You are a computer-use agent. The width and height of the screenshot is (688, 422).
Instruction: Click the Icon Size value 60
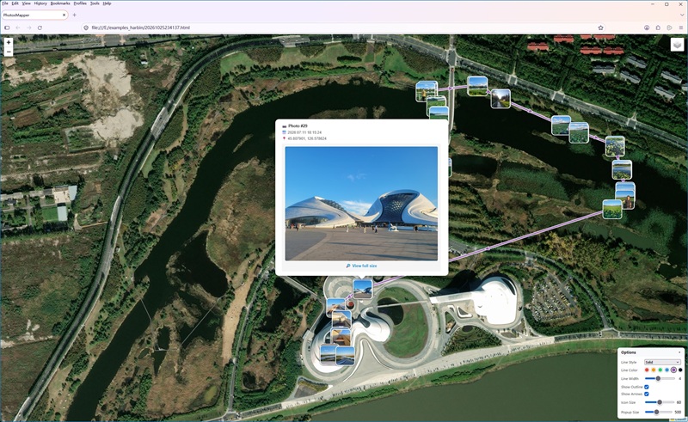[679, 402]
